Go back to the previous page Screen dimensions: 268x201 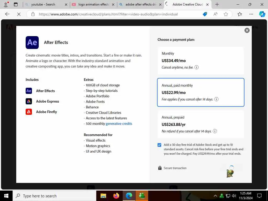[7, 14]
